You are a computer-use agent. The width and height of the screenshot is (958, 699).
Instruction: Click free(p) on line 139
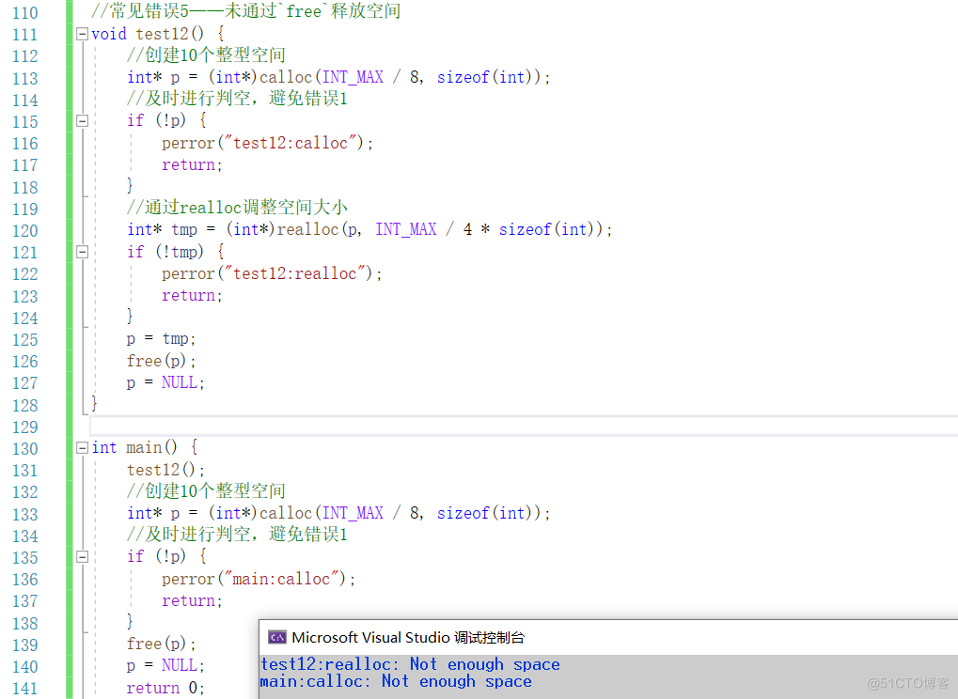tap(162, 645)
